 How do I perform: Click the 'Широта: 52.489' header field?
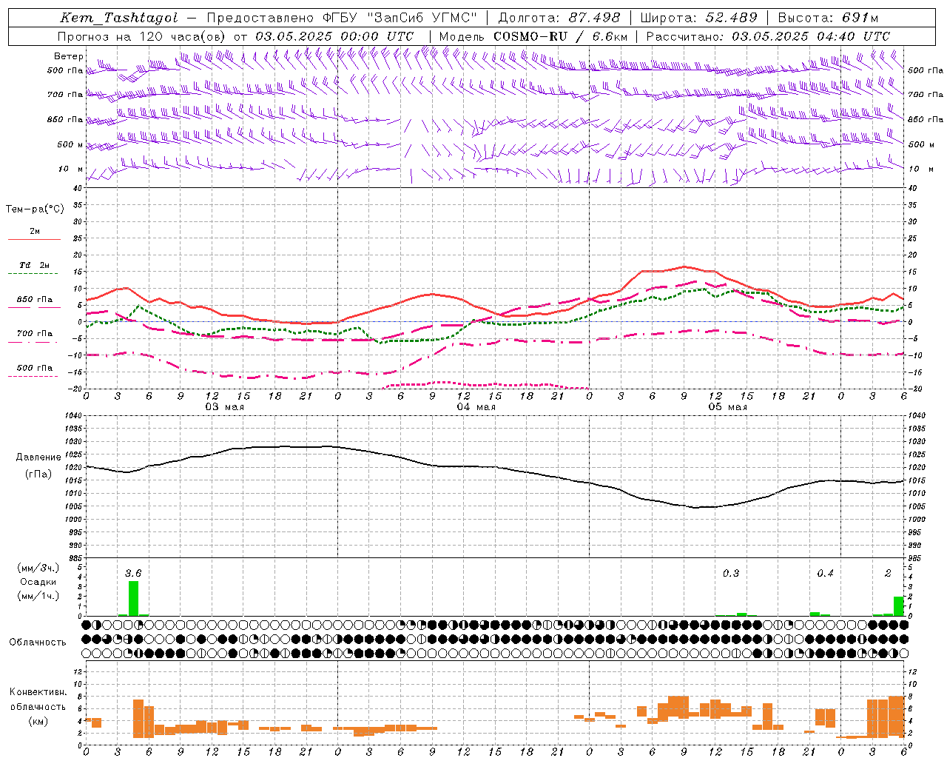pos(699,18)
